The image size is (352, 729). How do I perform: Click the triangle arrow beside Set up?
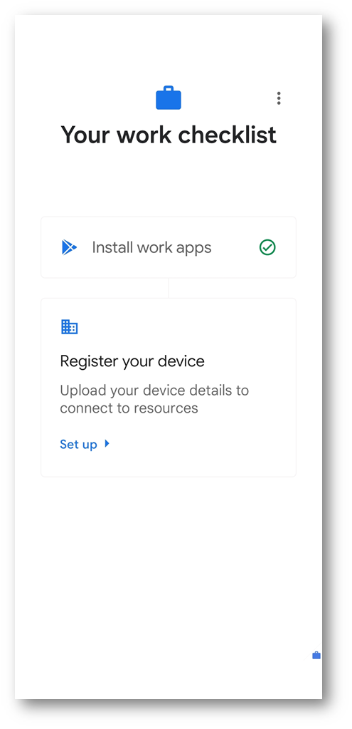point(107,443)
